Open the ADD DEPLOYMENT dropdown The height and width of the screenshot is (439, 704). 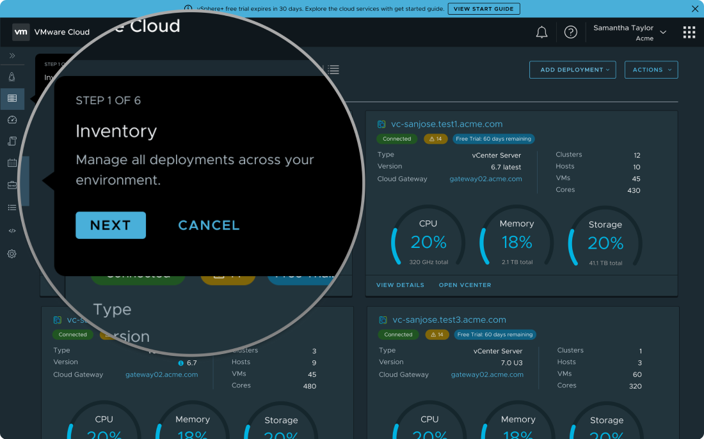click(x=572, y=70)
